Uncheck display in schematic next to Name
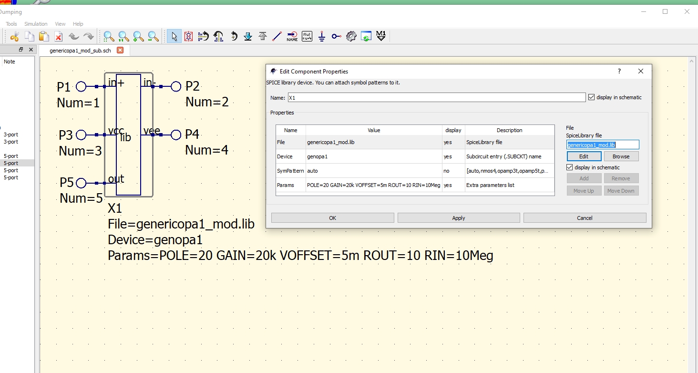Viewport: 698px width, 373px height. (x=591, y=97)
